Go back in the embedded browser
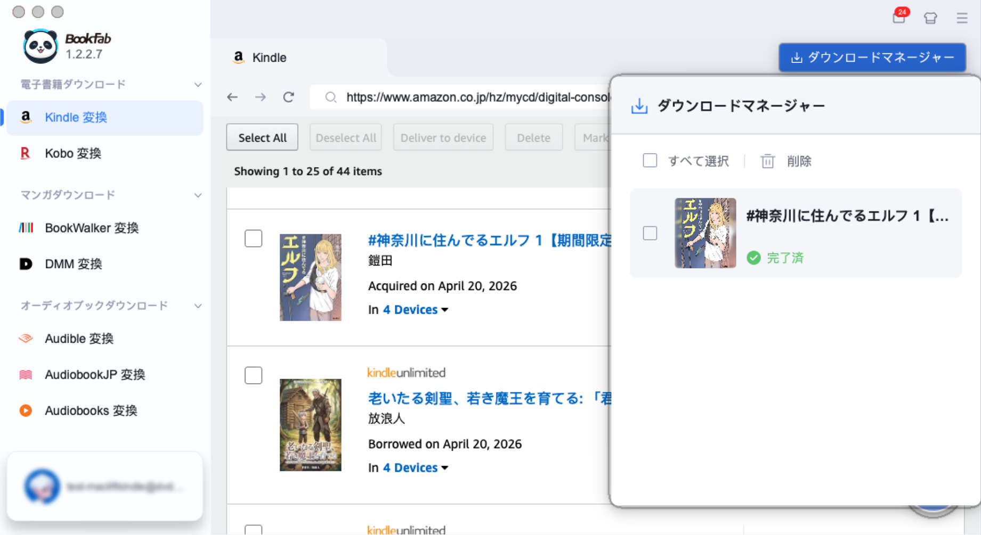981x535 pixels. (232, 97)
